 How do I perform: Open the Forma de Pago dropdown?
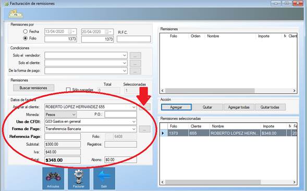click(134, 129)
